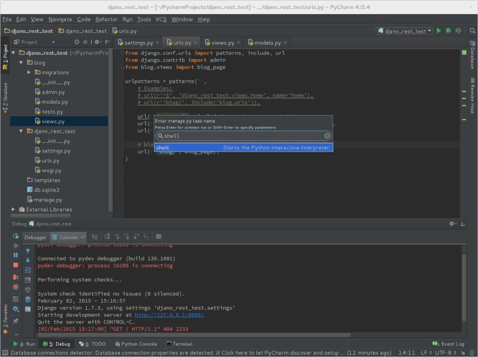Clear the shell text with the X icon

(327, 136)
